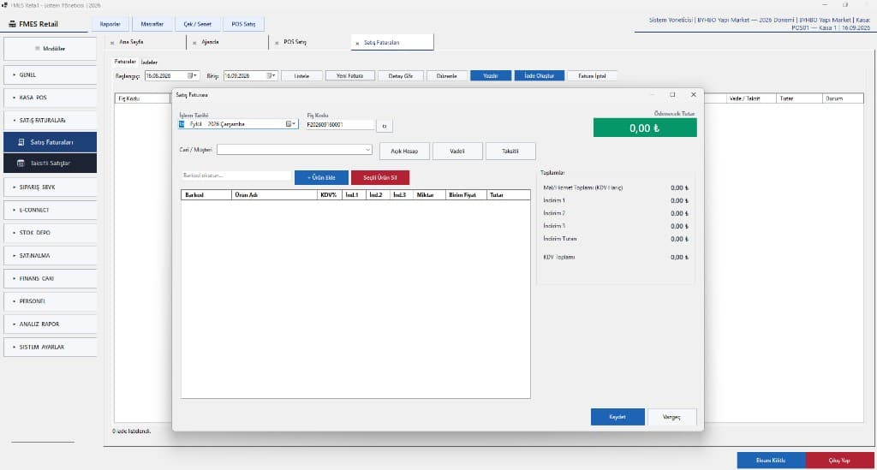The width and height of the screenshot is (877, 470).
Task: Click the Birim Fiyat column header
Action: coord(466,195)
